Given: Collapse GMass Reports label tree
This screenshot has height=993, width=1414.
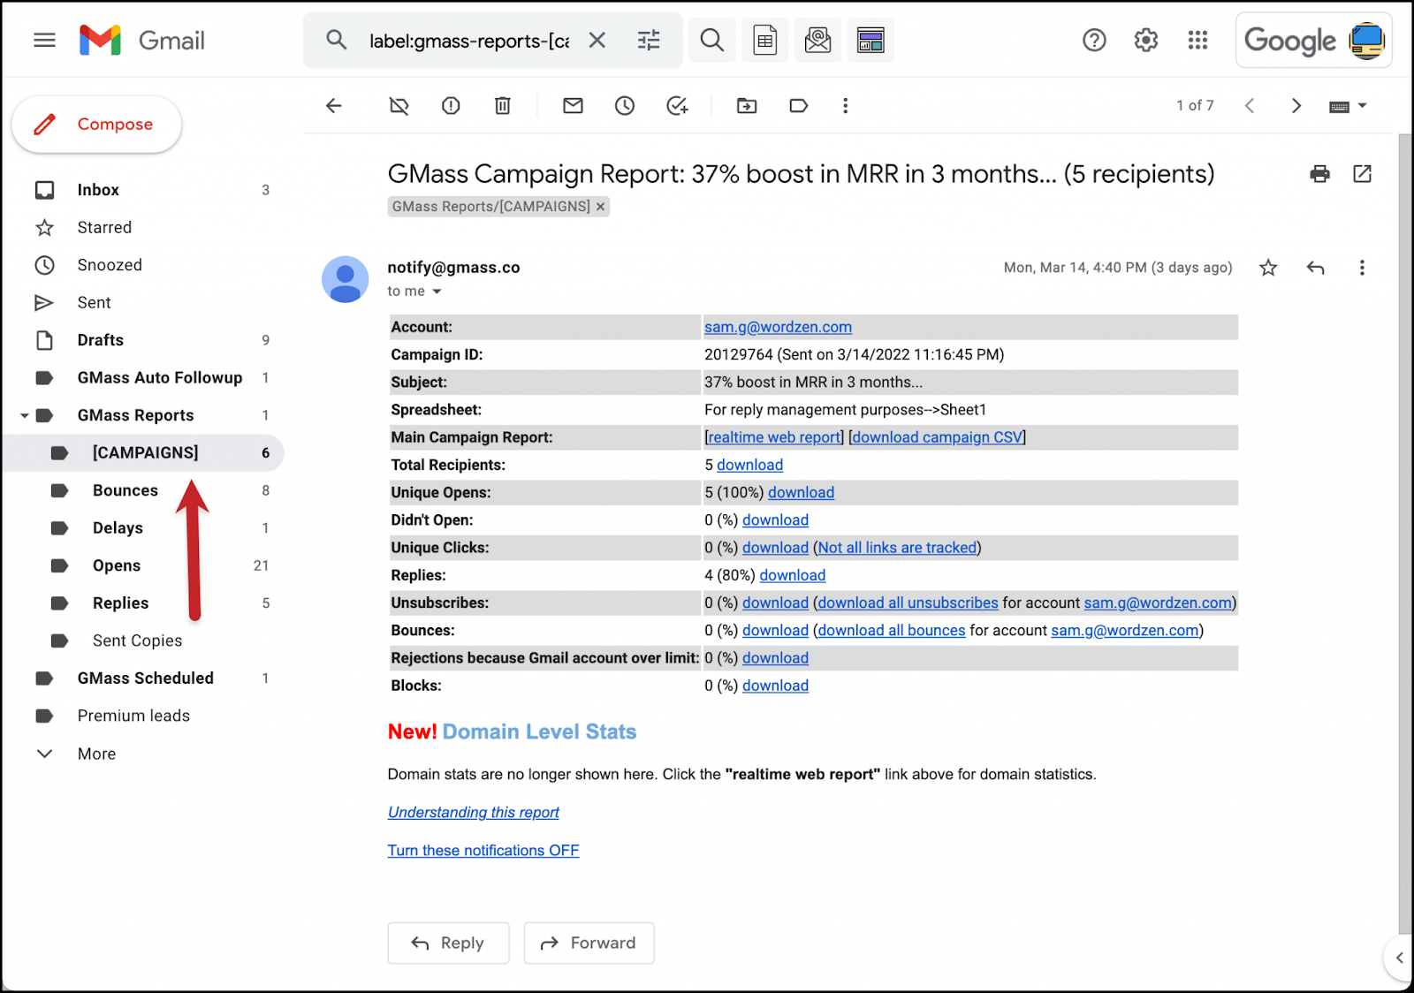Looking at the screenshot, I should pyautogui.click(x=24, y=415).
